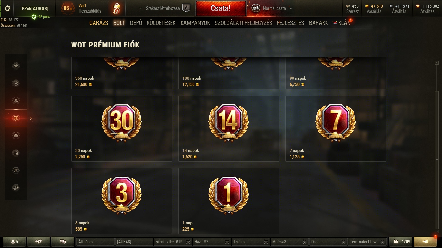Open the handshake referral icon
442x248 pixels.
39,242
